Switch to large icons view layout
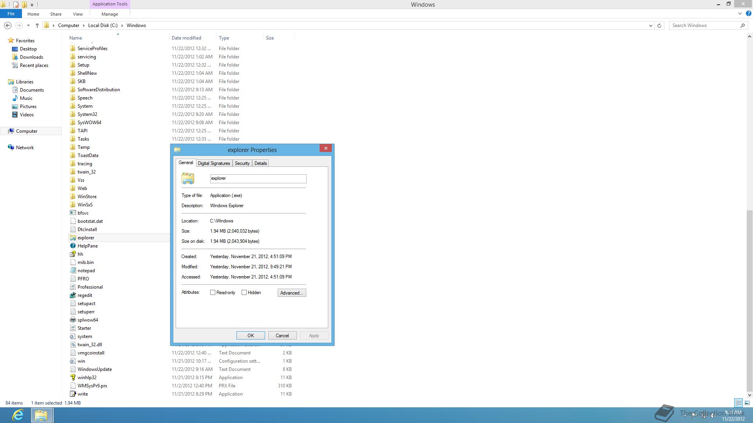 (x=747, y=403)
